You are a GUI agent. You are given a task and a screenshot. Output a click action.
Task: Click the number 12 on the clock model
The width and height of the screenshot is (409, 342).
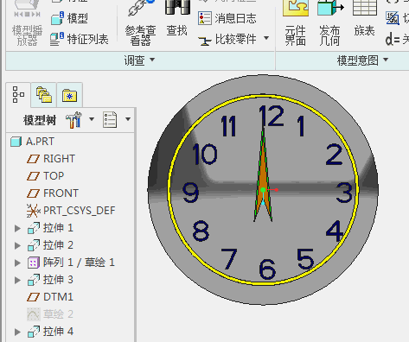pos(272,116)
